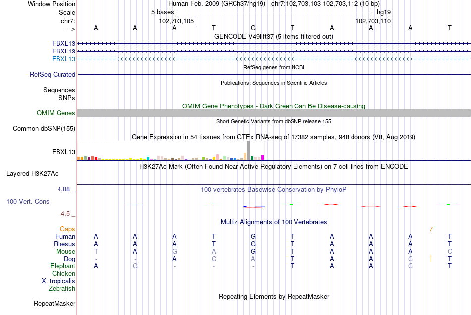Screen dimensions: 471x315
Task: Select the Mouse species label
Action: pos(65,252)
